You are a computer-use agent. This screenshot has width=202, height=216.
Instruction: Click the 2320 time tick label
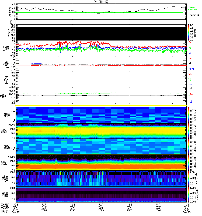[x=130, y=210]
